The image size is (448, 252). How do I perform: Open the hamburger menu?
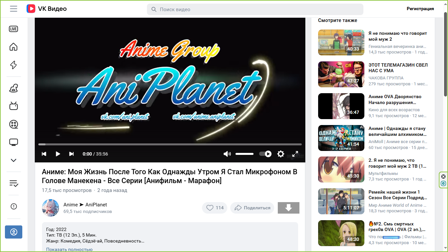[13, 9]
